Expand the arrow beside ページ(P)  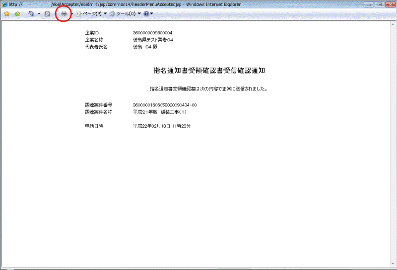(105, 13)
